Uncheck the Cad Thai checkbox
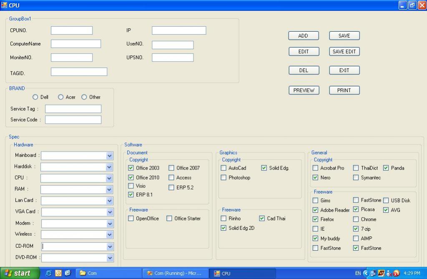427x279 pixels. [x=262, y=218]
